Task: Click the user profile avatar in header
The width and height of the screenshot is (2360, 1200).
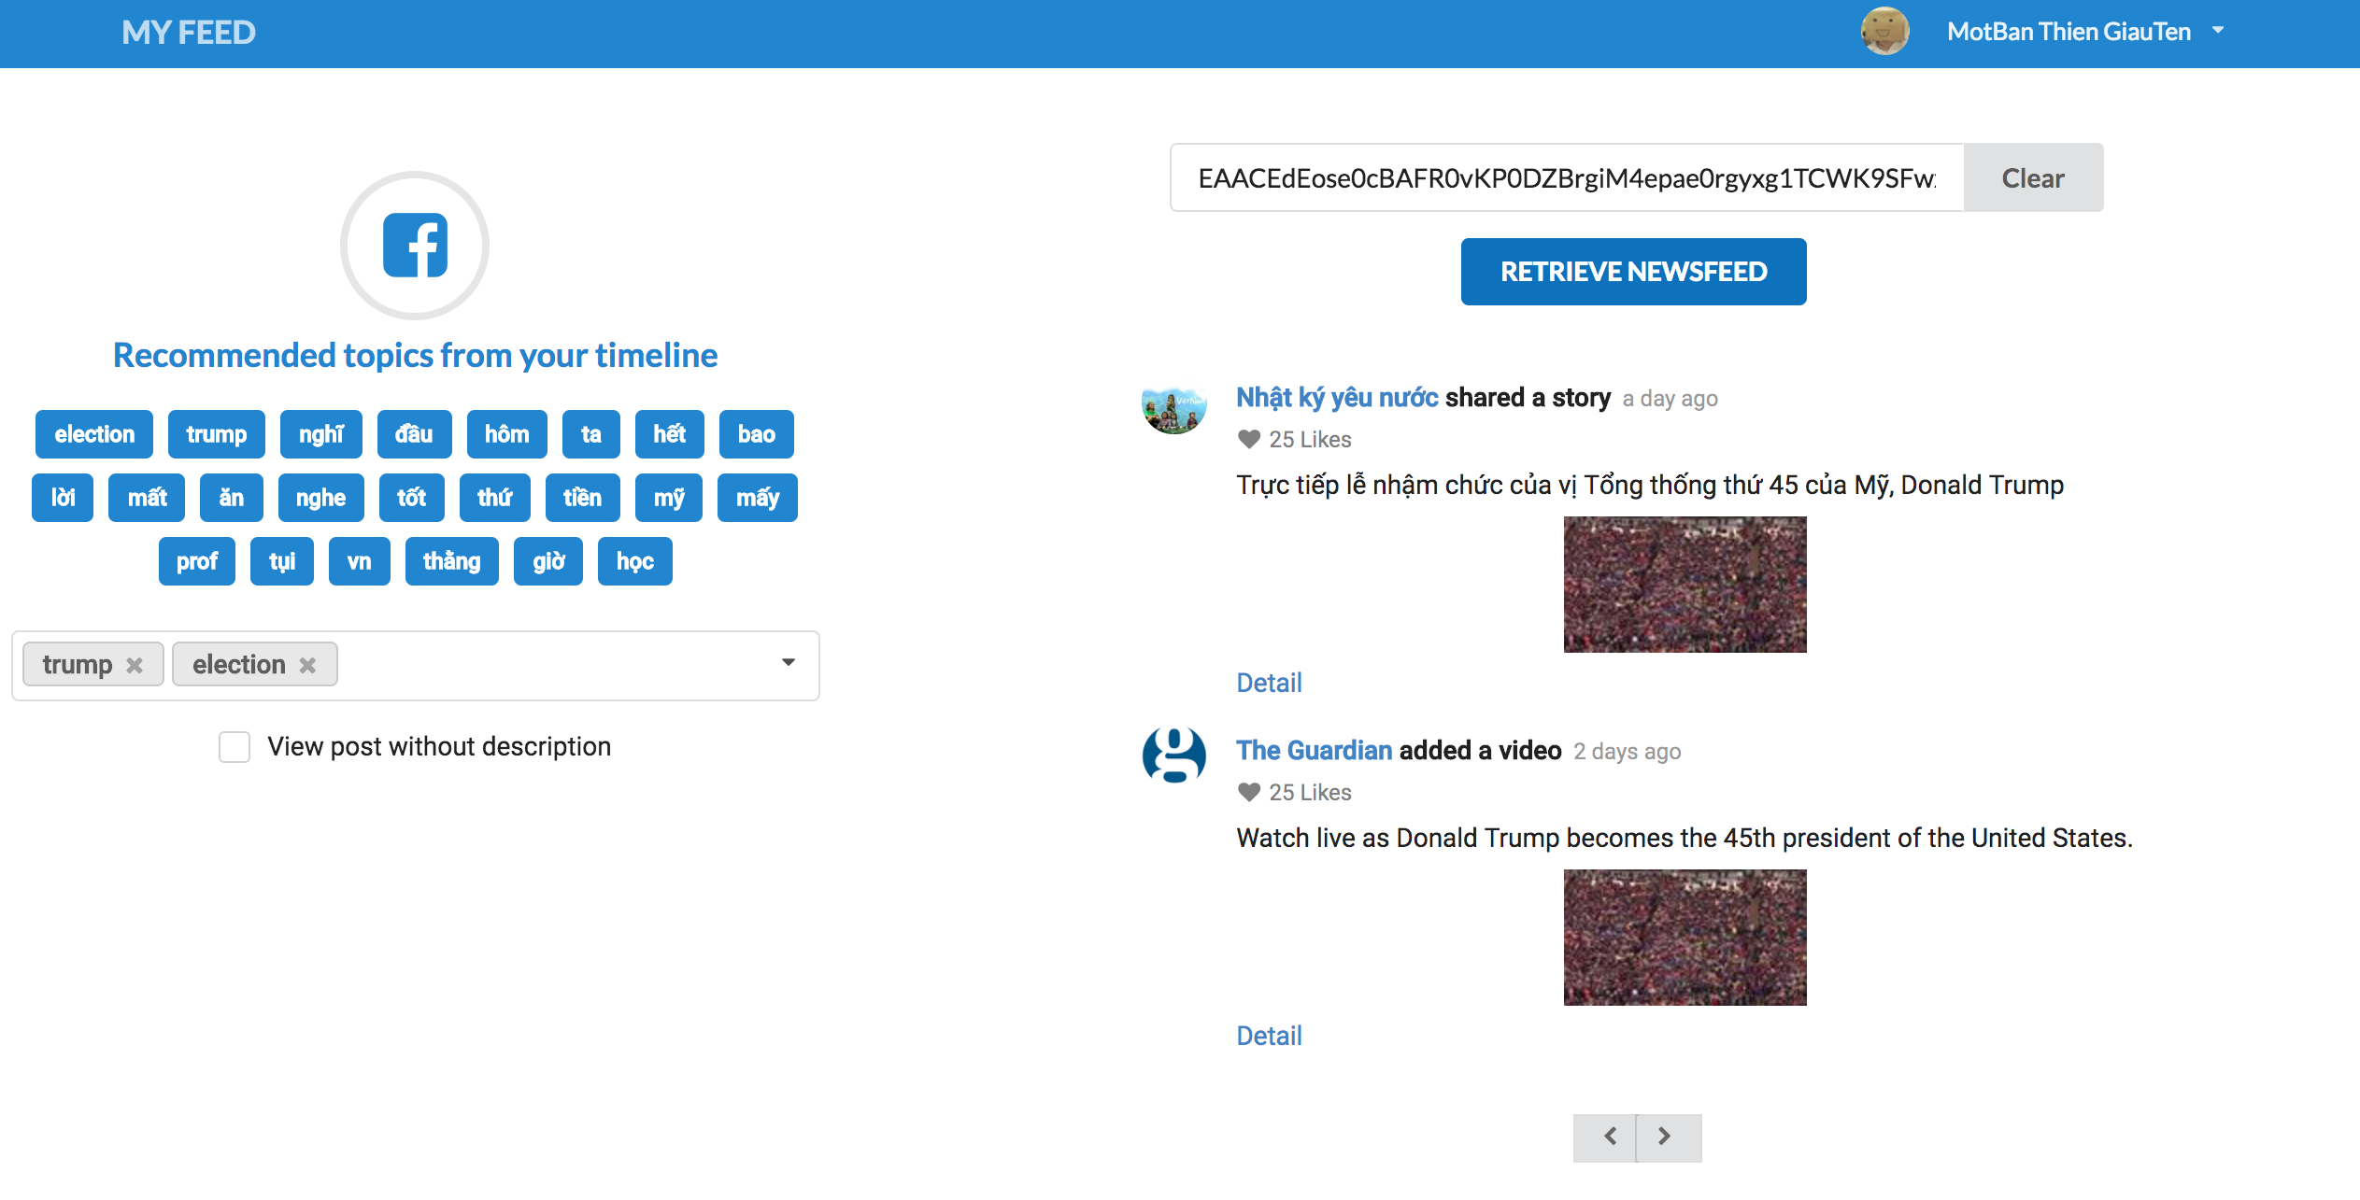Action: coord(1884,32)
